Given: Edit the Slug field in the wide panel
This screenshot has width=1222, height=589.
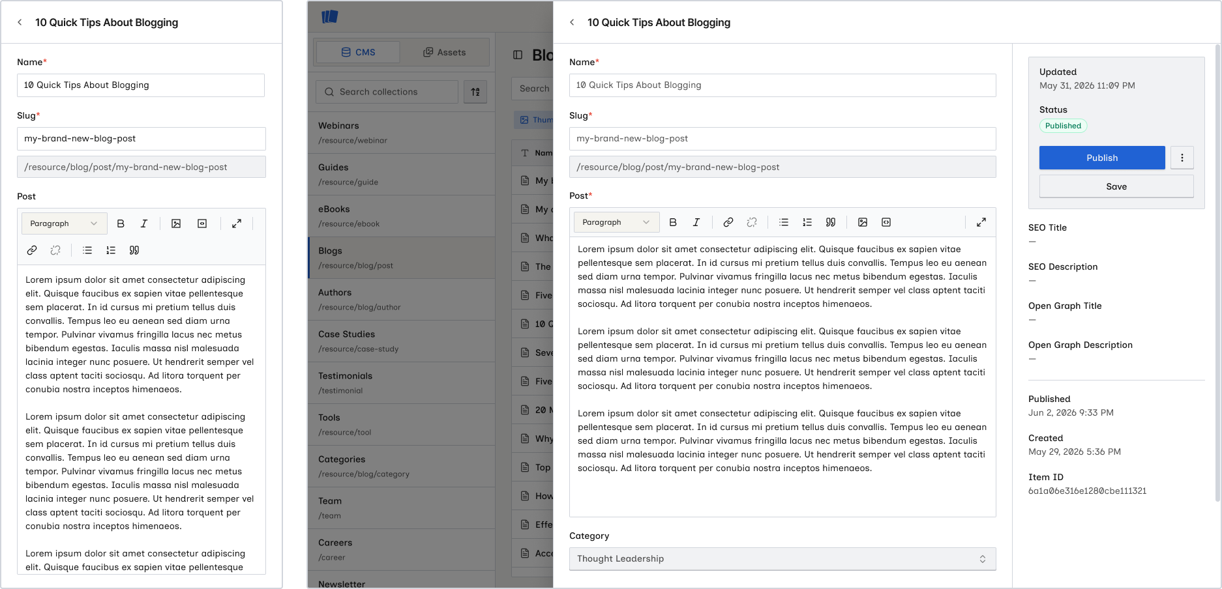Looking at the screenshot, I should tap(782, 139).
